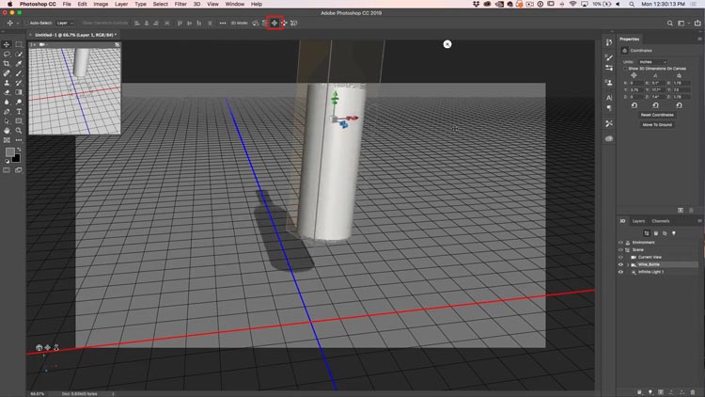Pick the History Brush tool

[x=19, y=83]
